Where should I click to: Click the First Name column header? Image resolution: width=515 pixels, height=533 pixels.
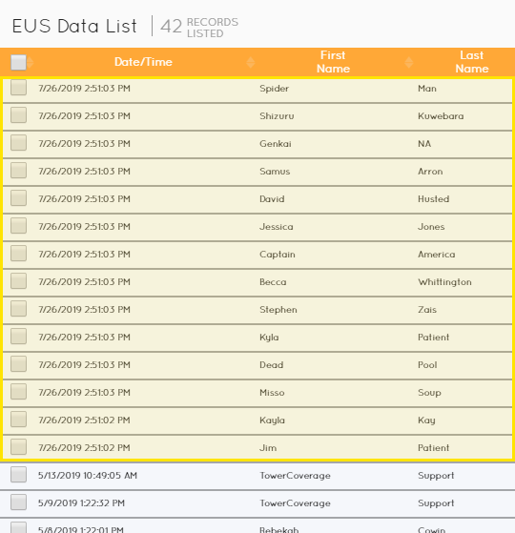pyautogui.click(x=333, y=62)
